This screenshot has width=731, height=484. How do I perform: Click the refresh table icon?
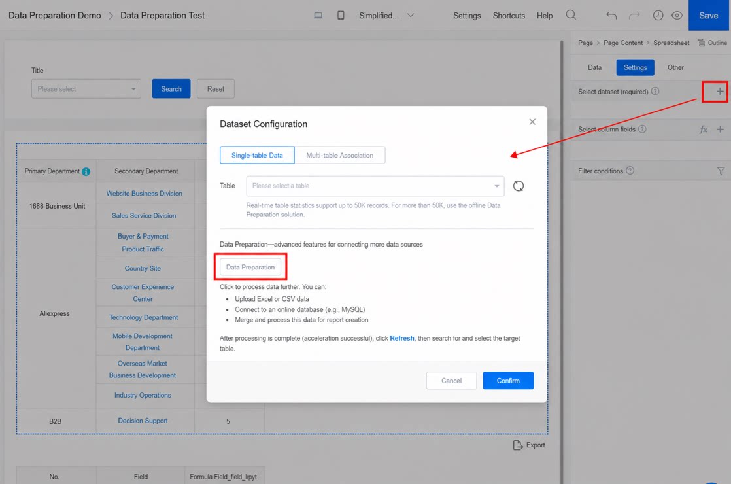coord(518,186)
